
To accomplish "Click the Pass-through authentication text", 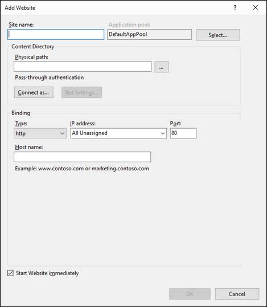I will click(x=50, y=77).
